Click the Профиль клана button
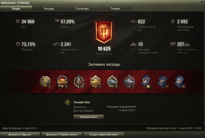Image resolution: width=205 pixels, height=138 pixels. (88, 117)
